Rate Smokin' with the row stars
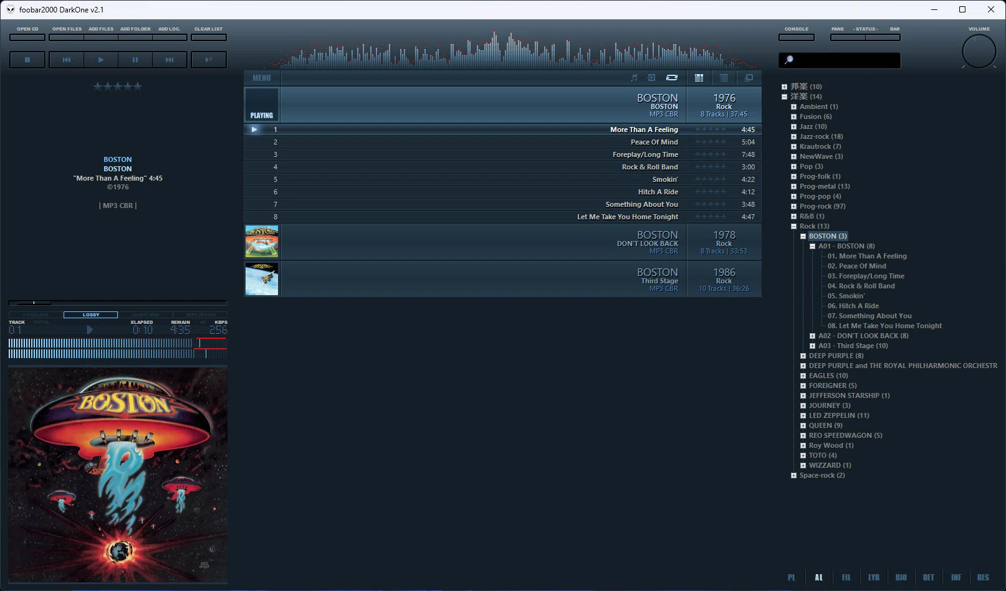1006x591 pixels. coord(711,179)
